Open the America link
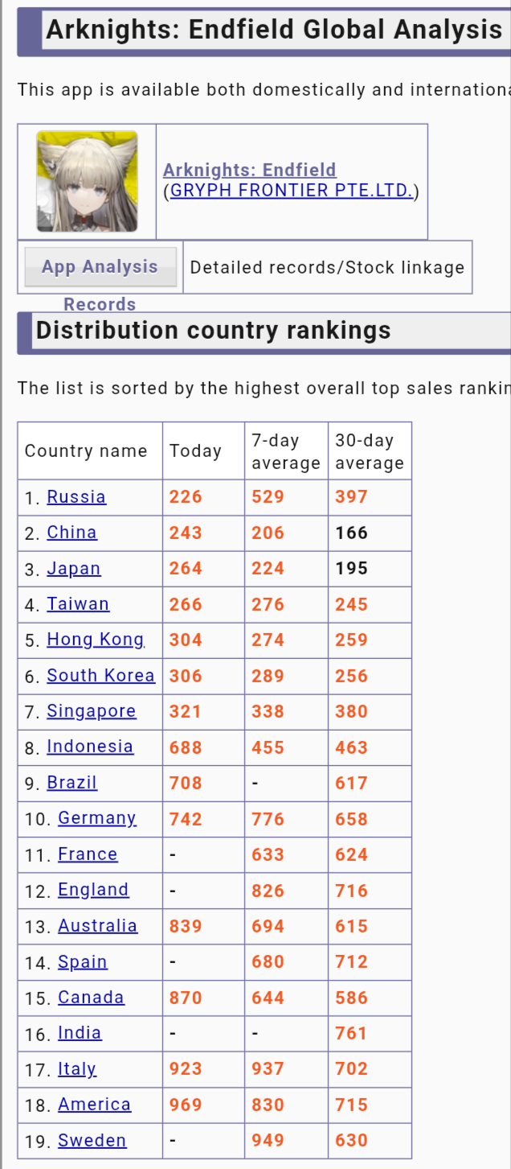 pos(94,1104)
